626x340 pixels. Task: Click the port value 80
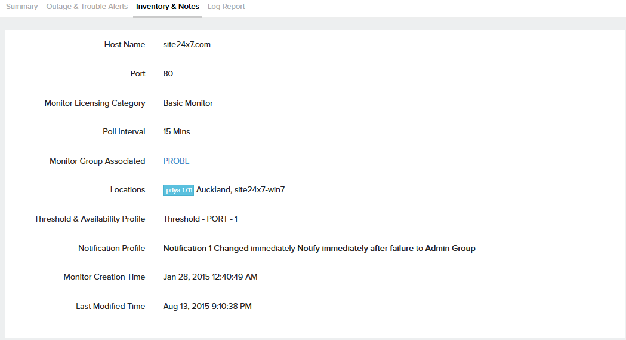[168, 73]
